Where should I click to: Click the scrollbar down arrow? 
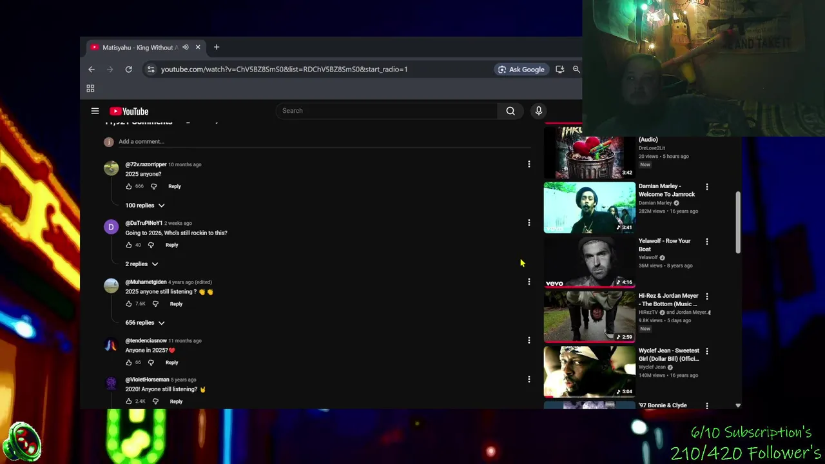[x=738, y=405]
